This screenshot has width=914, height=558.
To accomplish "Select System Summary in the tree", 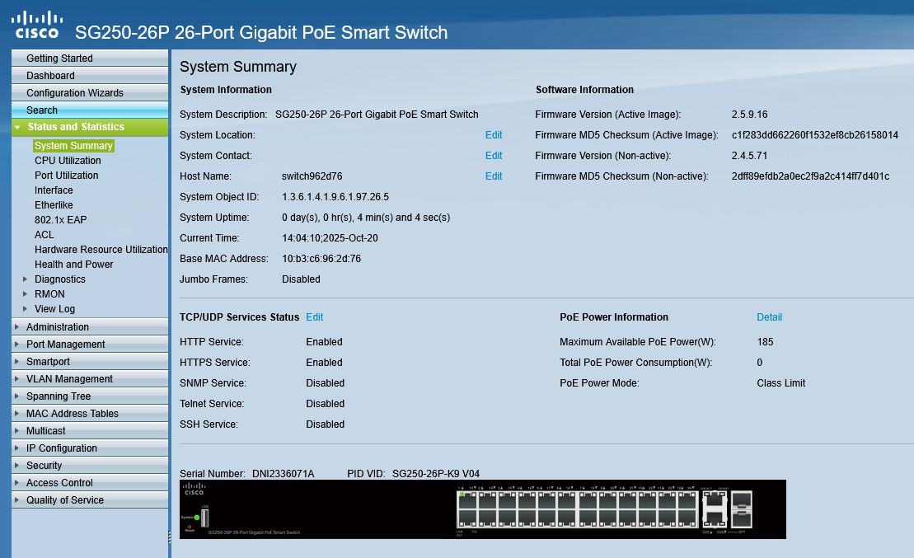I will pyautogui.click(x=73, y=146).
